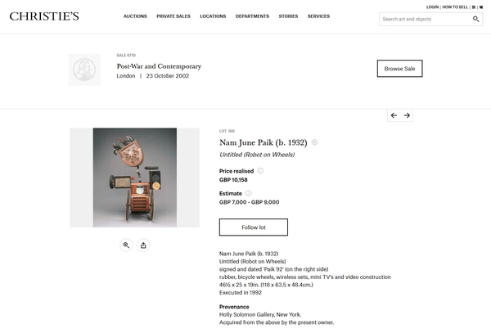Viewport: 491px width, 333px height.
Task: Open the Auctions menu
Action: click(135, 16)
